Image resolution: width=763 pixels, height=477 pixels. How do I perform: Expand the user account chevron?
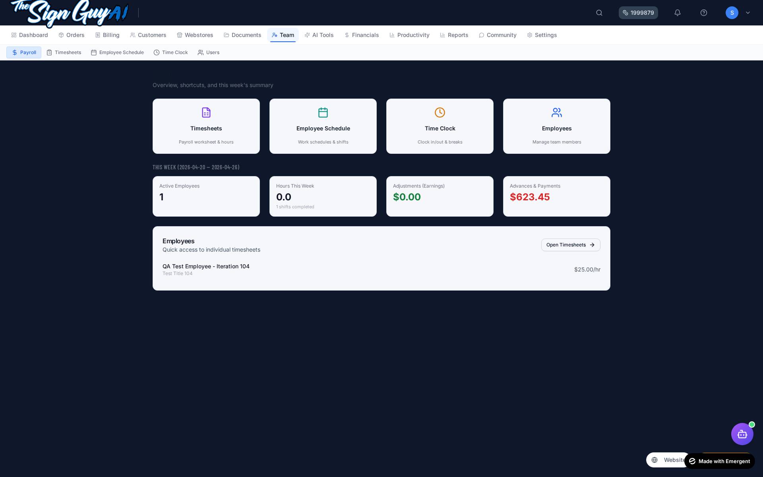click(x=748, y=13)
